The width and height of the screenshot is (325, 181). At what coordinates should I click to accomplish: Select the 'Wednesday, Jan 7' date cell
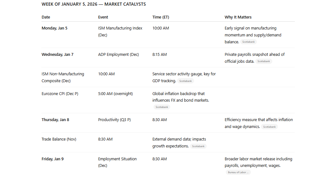(x=57, y=55)
